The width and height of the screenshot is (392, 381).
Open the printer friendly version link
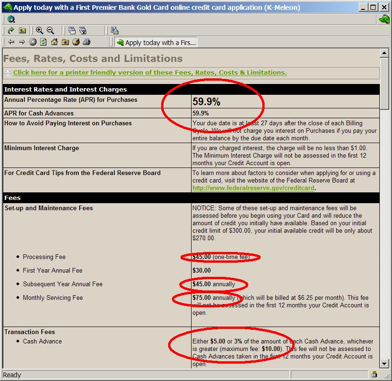(150, 72)
